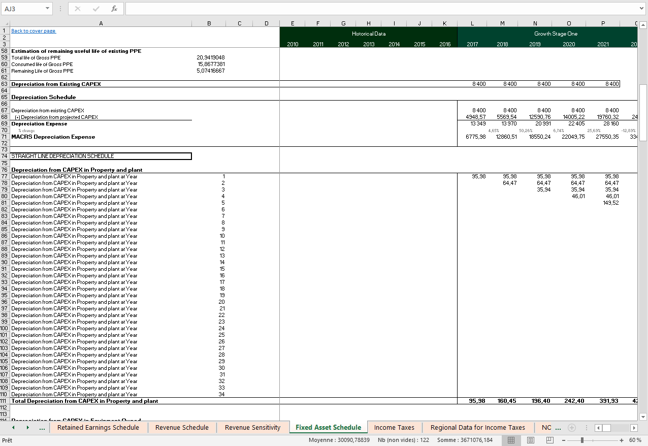Open zoom dialog via 60 % label

tap(635, 440)
